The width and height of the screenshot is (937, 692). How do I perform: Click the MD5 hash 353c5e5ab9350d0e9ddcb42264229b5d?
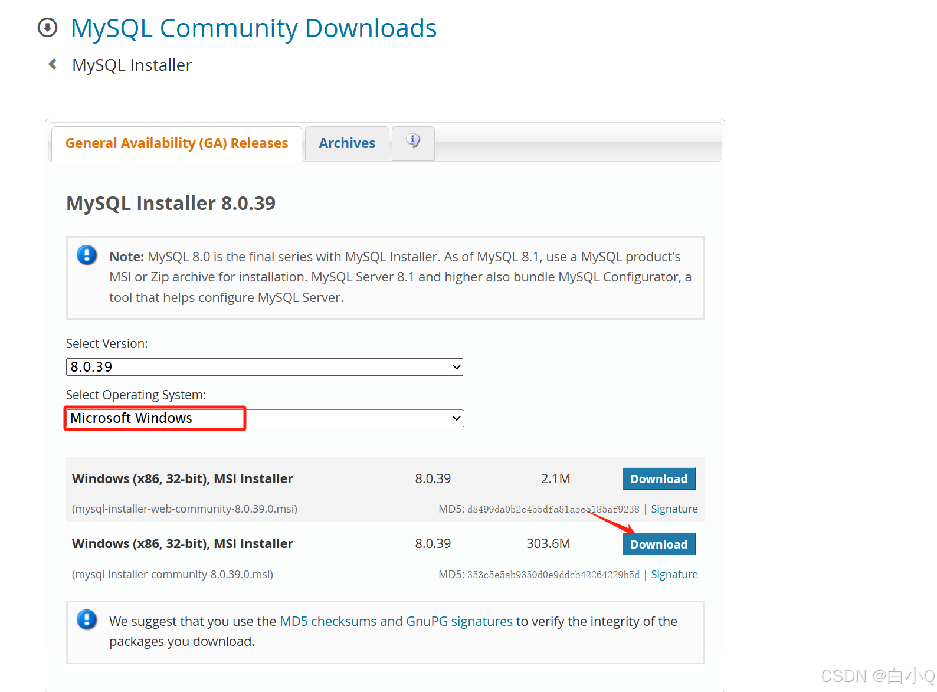point(553,575)
